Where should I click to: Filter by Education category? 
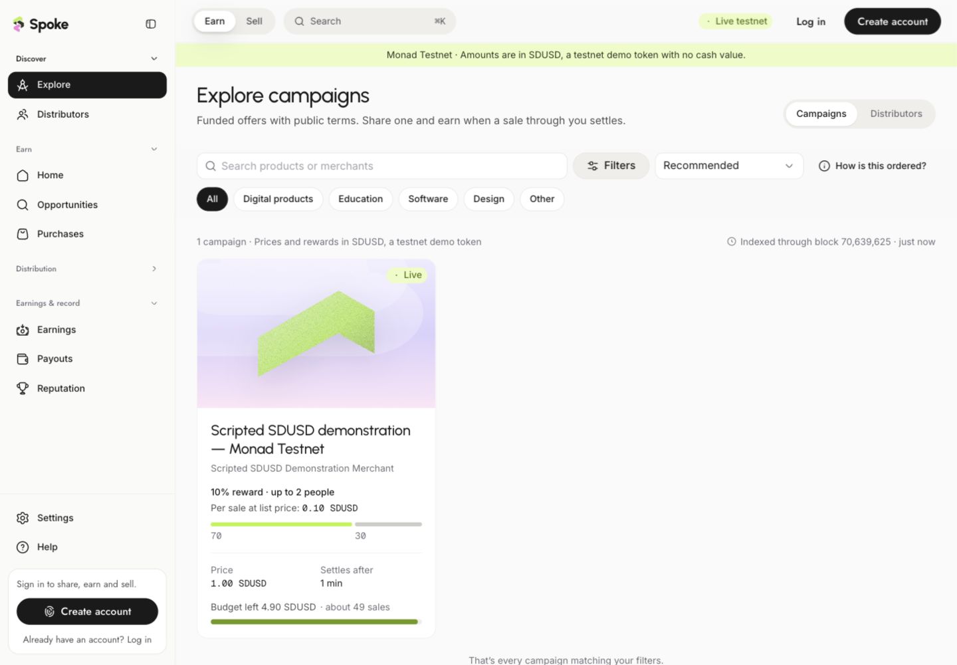pos(361,199)
